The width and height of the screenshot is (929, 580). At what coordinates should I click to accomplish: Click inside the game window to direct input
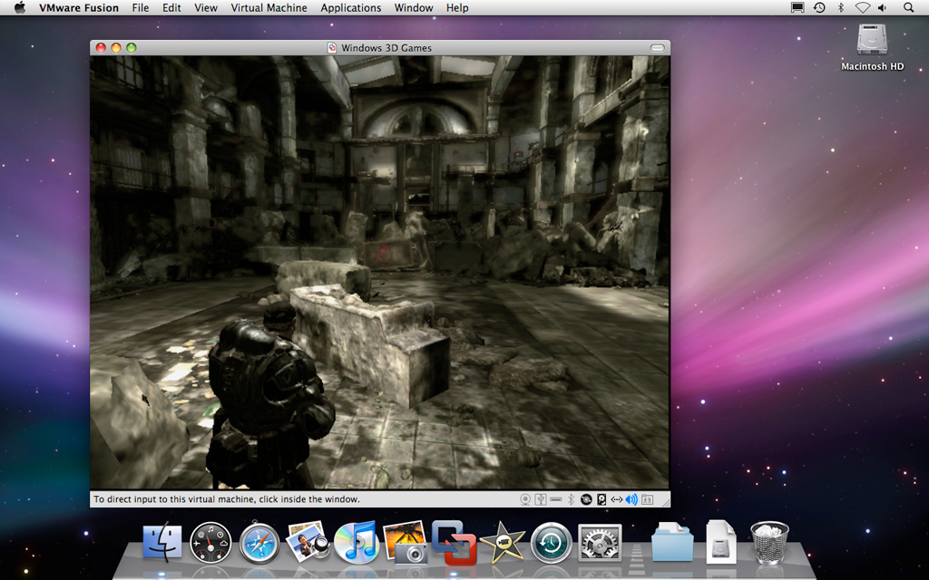[379, 272]
